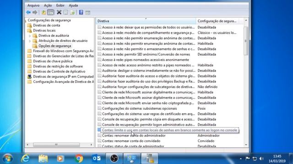Select 'Cliente de rede Microsoft: enviar senha' row
The height and width of the screenshot is (164, 293).
click(148, 103)
